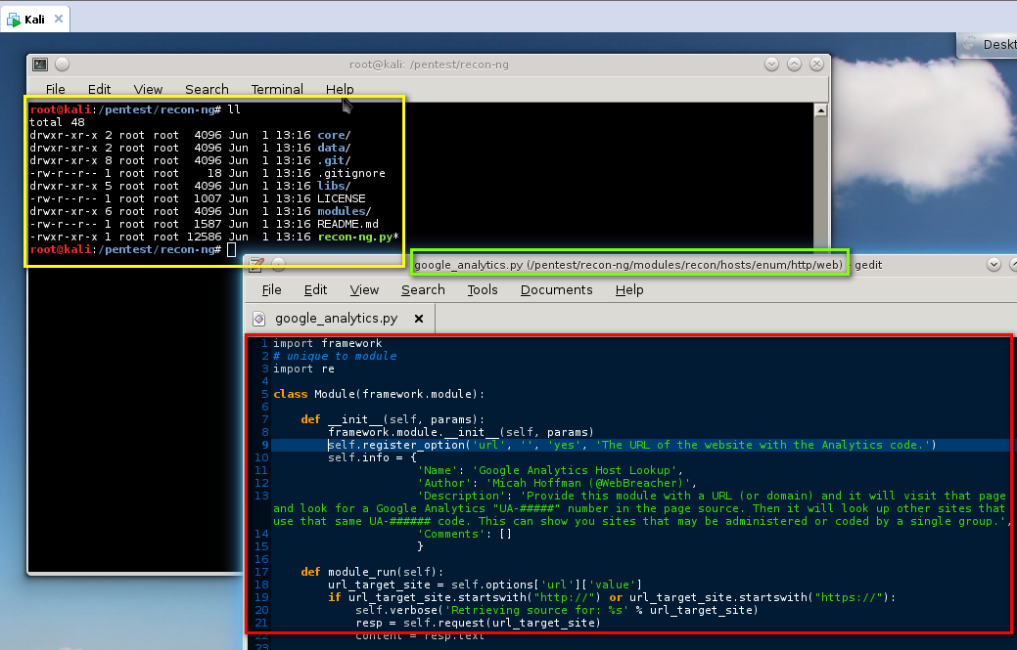Image resolution: width=1017 pixels, height=650 pixels.
Task: Minimize the gedit window
Action: tap(994, 264)
